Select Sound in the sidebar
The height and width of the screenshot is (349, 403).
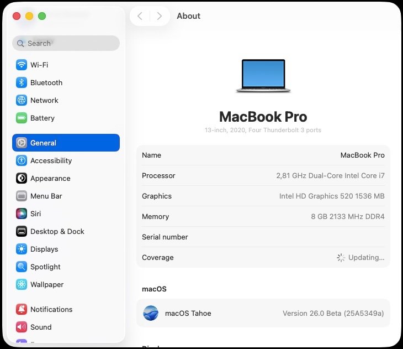[66, 327]
